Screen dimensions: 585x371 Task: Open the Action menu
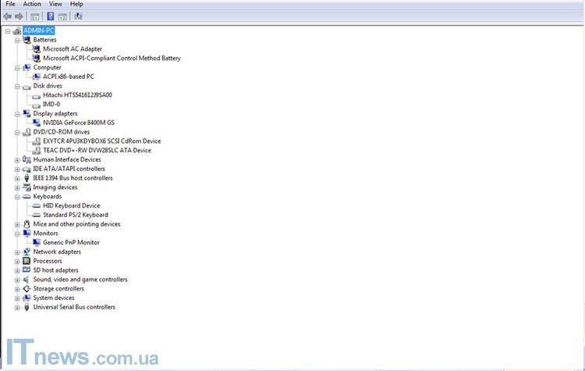32,4
